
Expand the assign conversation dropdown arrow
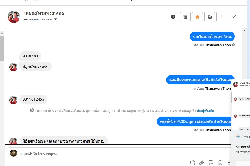tap(56, 19)
